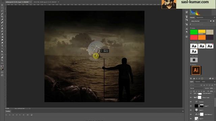This screenshot has width=216, height=121.
Task: Click the Layer Style square thumbnail
Action: tap(194, 60)
